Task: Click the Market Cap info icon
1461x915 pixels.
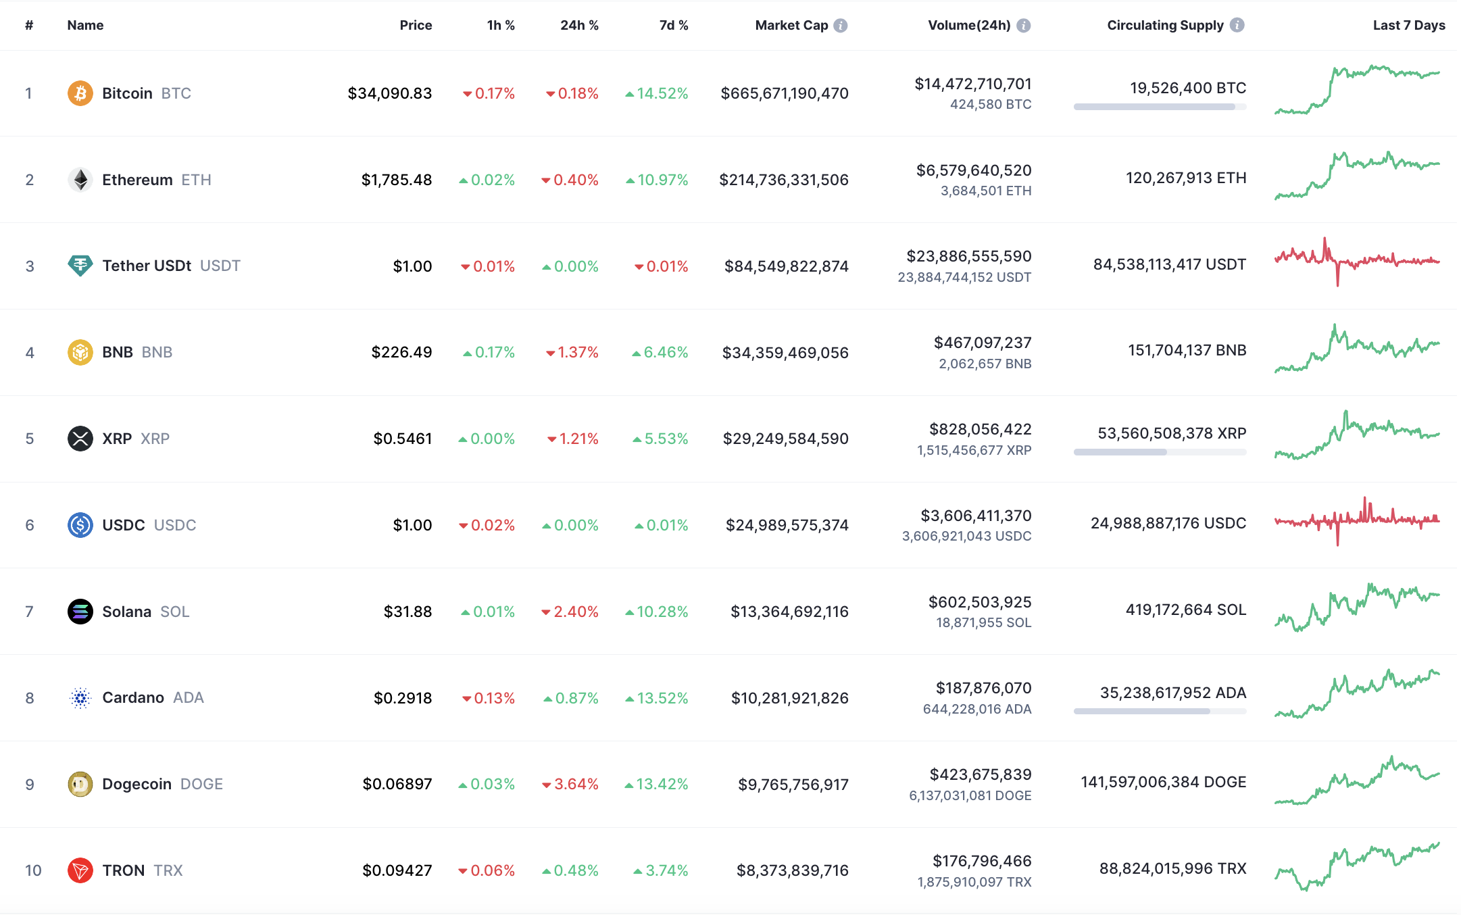Action: click(841, 26)
